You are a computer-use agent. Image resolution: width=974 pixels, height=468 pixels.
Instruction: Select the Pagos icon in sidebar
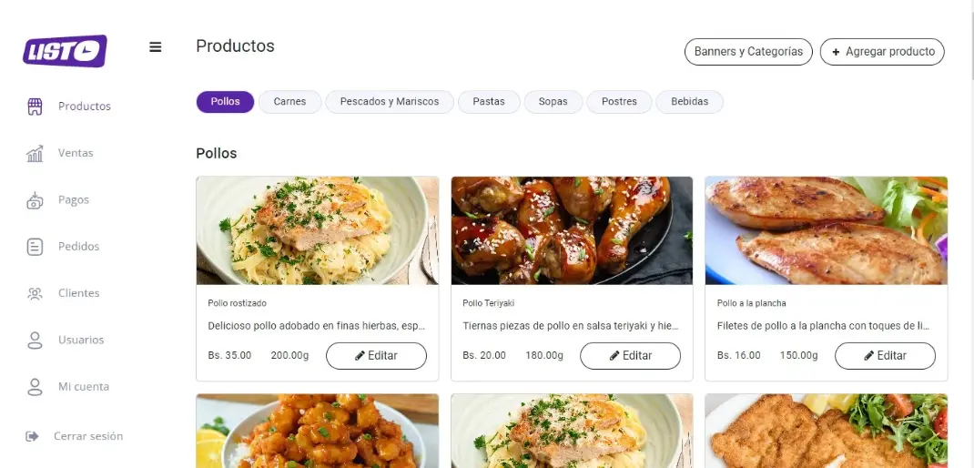35,200
